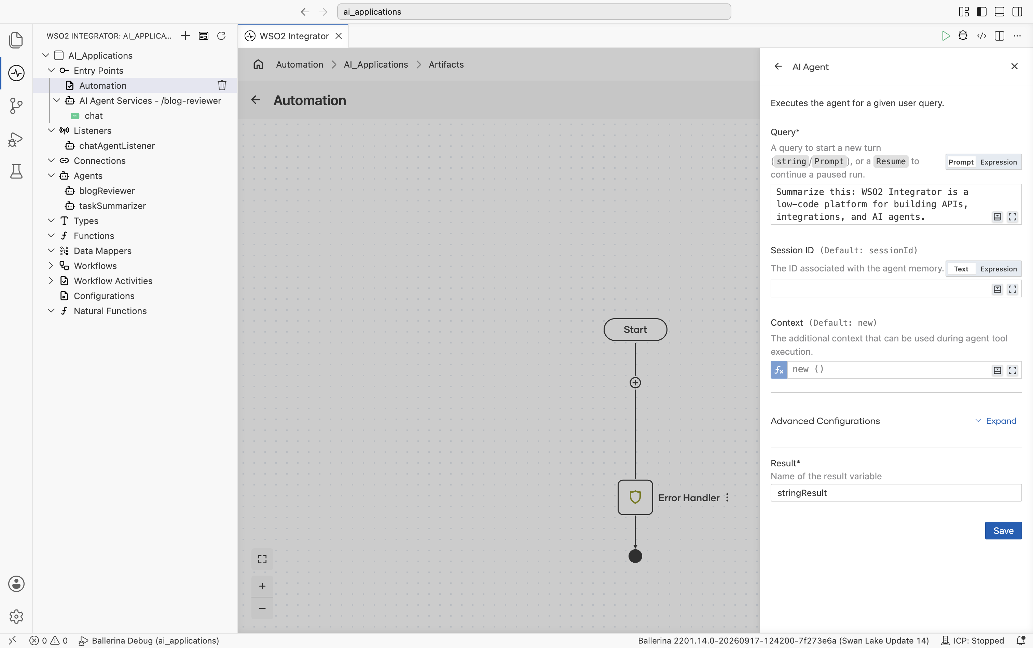The width and height of the screenshot is (1033, 648).
Task: Zoom out on the diagram canvas
Action: pos(262,608)
